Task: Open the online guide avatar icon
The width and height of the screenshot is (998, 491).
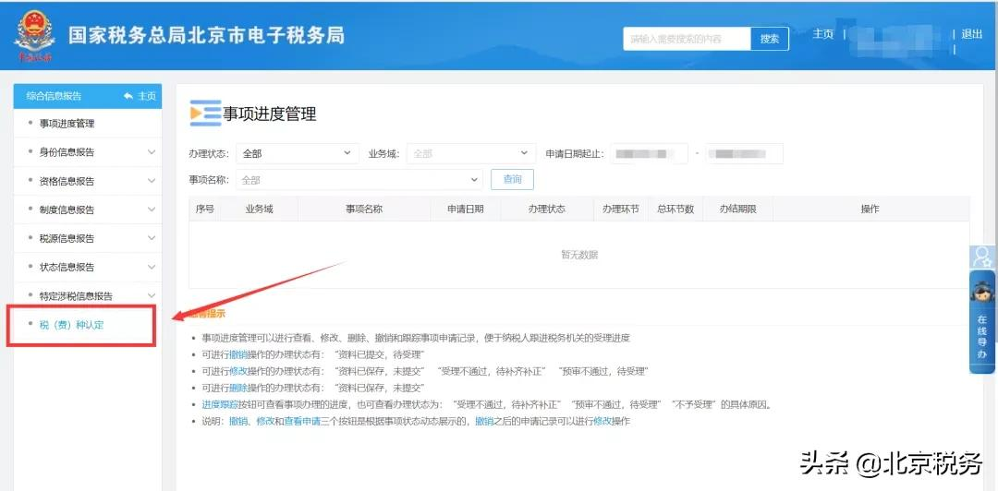Action: pos(982,257)
